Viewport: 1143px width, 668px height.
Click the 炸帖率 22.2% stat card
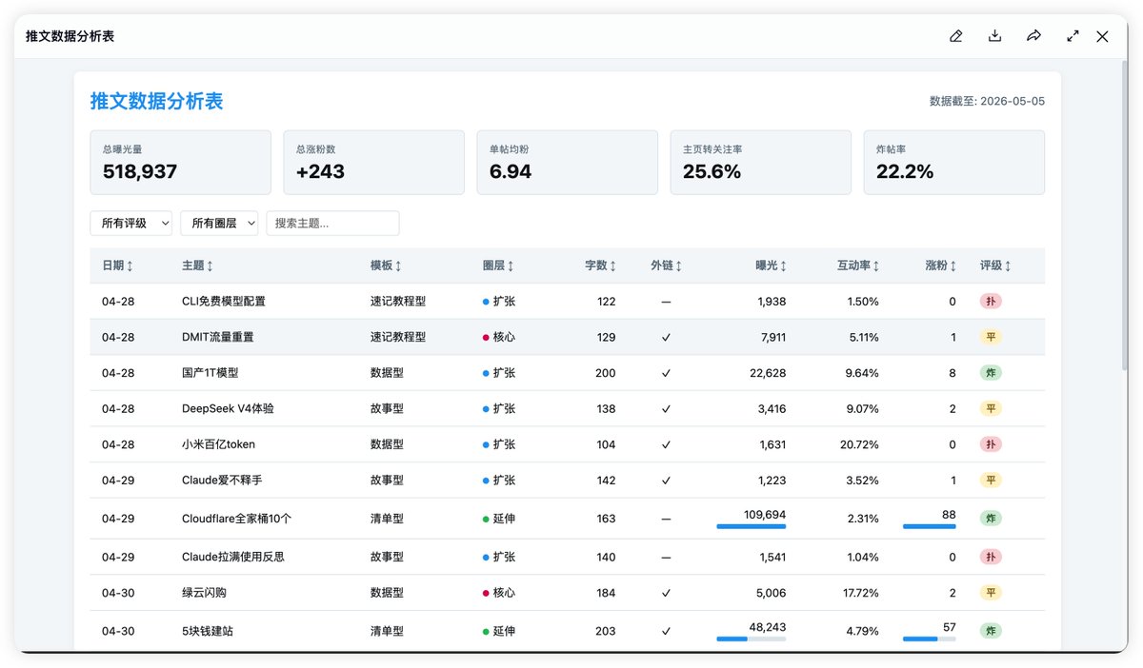click(954, 163)
